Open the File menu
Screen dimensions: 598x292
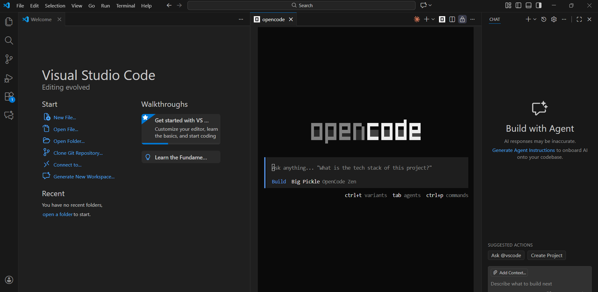click(20, 6)
